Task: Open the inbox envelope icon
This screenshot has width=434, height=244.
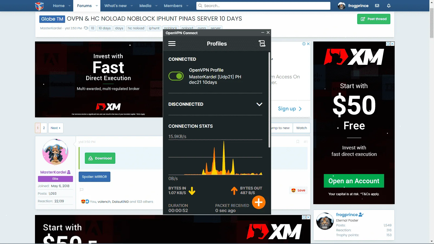Action: [x=377, y=6]
